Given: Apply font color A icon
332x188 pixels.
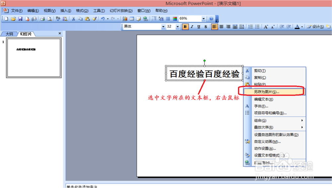Looking at the screenshot, I should 297,27.
